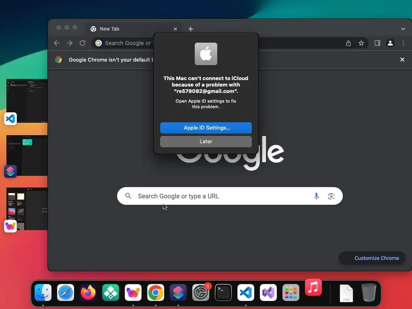Click the Later button in the dialog

pos(206,142)
